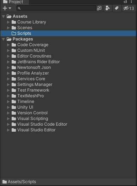The image size is (137, 186).
Task: Select the Profile Analyzer package
Action: click(33, 73)
